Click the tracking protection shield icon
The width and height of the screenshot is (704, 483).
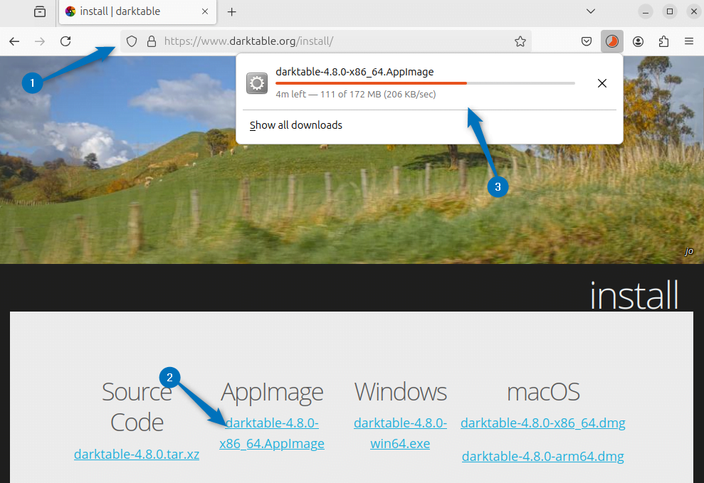click(x=132, y=41)
